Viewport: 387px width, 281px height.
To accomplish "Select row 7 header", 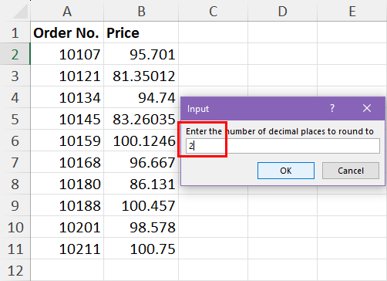I will [15, 162].
